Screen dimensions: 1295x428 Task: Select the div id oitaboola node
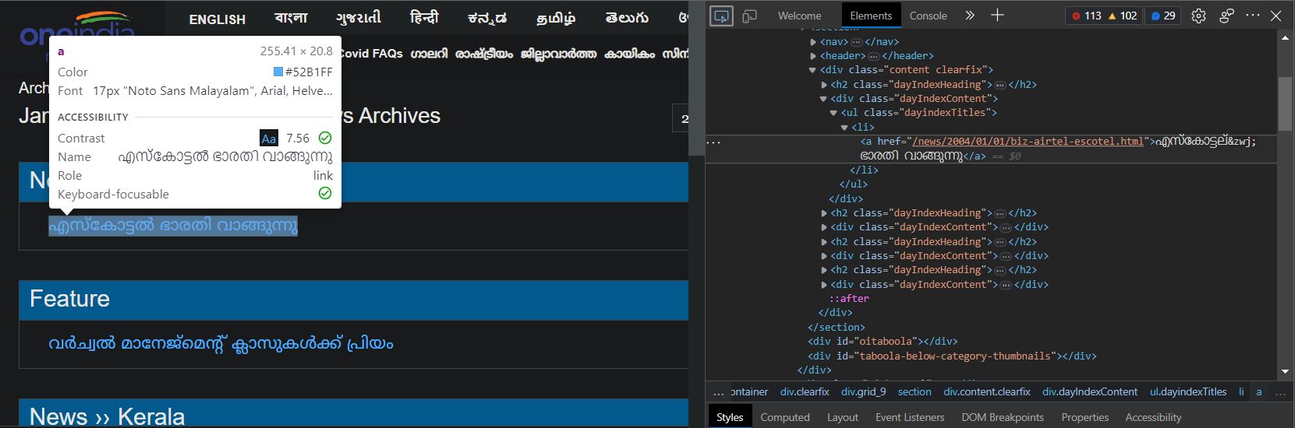(883, 342)
